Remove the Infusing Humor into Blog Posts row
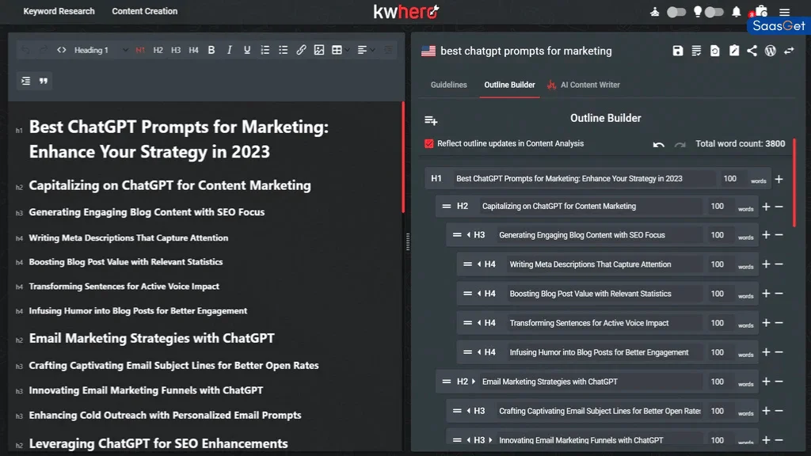The height and width of the screenshot is (456, 811). pos(779,352)
